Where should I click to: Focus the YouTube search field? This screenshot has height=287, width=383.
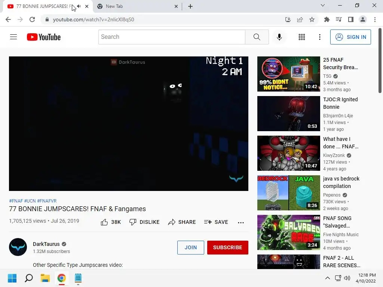172,37
